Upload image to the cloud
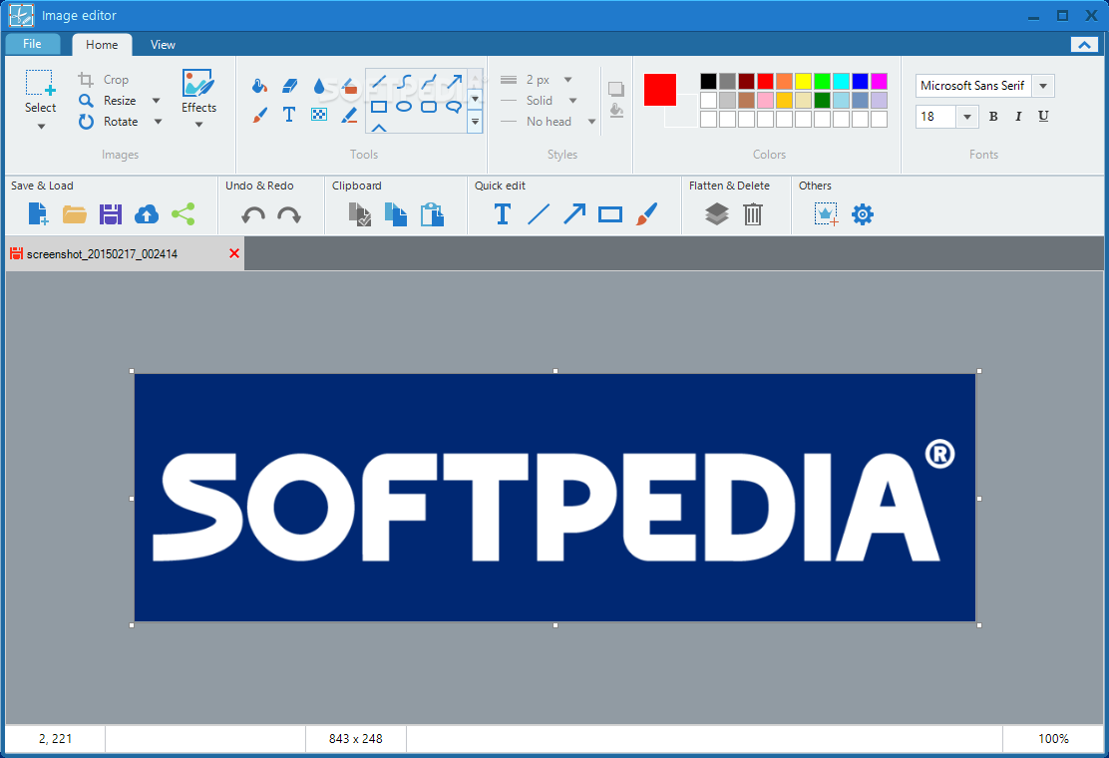1109x758 pixels. [x=147, y=214]
